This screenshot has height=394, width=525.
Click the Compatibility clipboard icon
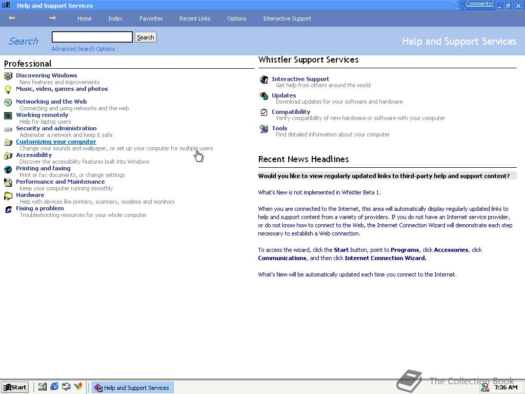click(x=264, y=112)
